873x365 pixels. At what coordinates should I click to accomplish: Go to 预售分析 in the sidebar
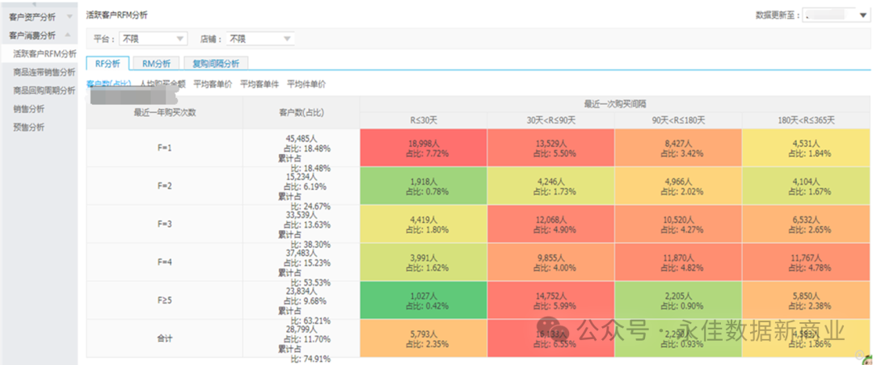pyautogui.click(x=29, y=128)
